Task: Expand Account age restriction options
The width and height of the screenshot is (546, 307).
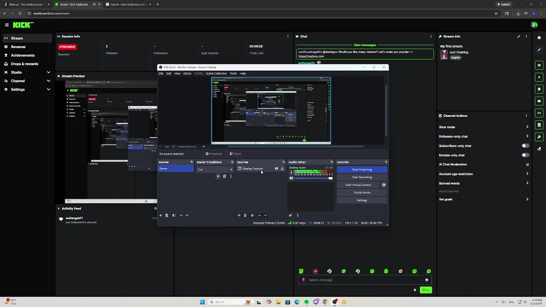Action: click(x=527, y=174)
